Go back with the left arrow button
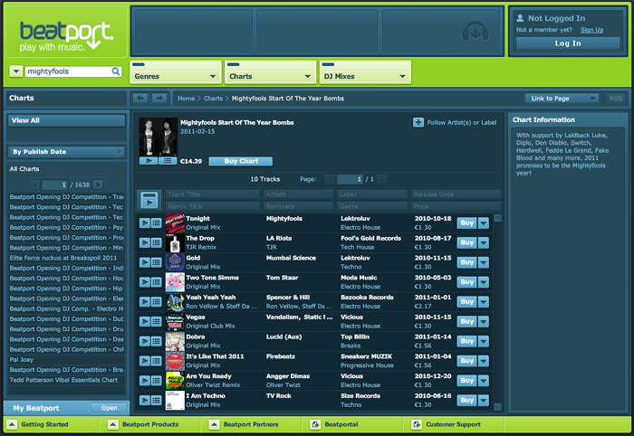634x436 pixels. (140, 98)
